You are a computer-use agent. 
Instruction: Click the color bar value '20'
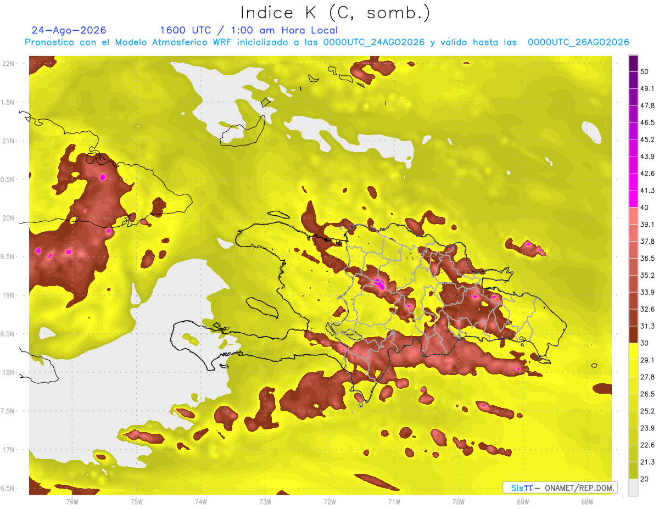click(x=646, y=479)
